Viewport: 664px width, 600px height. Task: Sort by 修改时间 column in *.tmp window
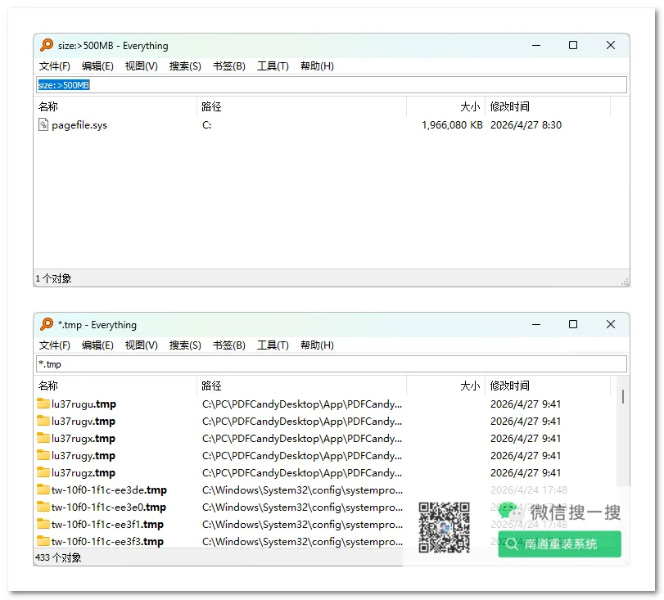(x=548, y=386)
